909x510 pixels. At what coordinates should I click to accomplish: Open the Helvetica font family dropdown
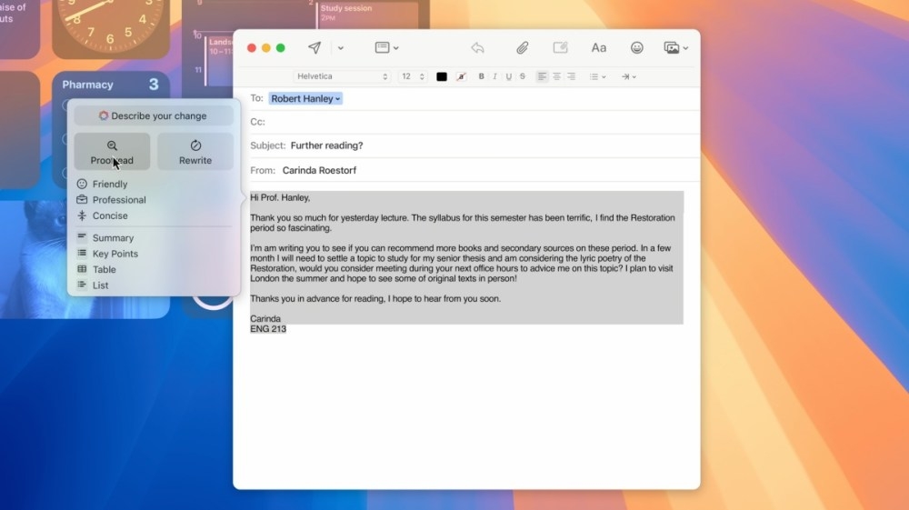point(342,76)
